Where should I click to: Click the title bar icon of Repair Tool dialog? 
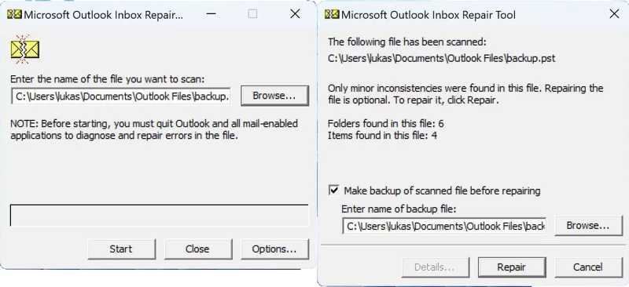coord(332,14)
